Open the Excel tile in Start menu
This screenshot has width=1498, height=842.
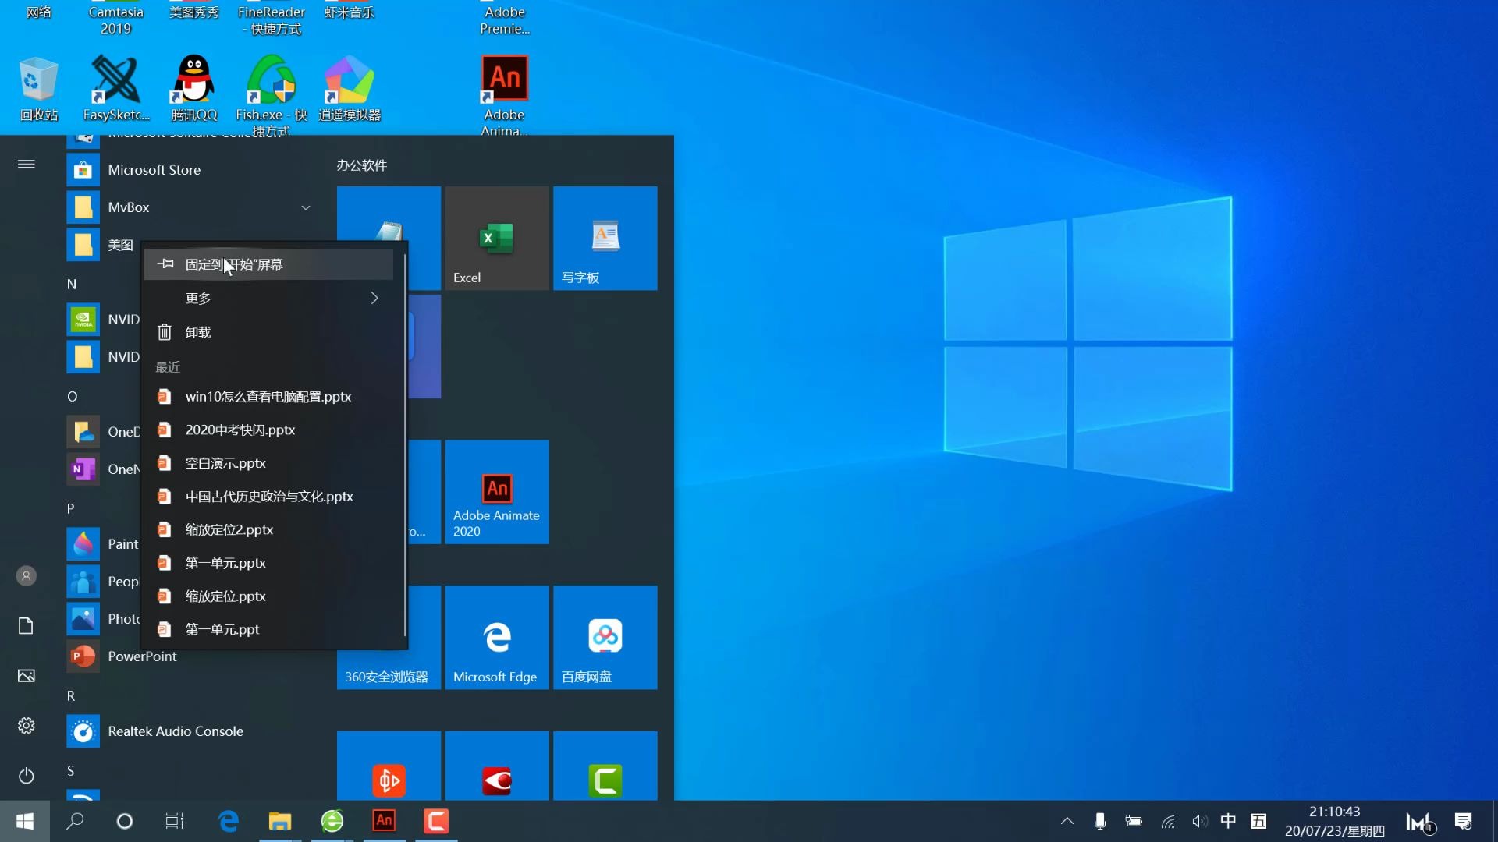(496, 238)
